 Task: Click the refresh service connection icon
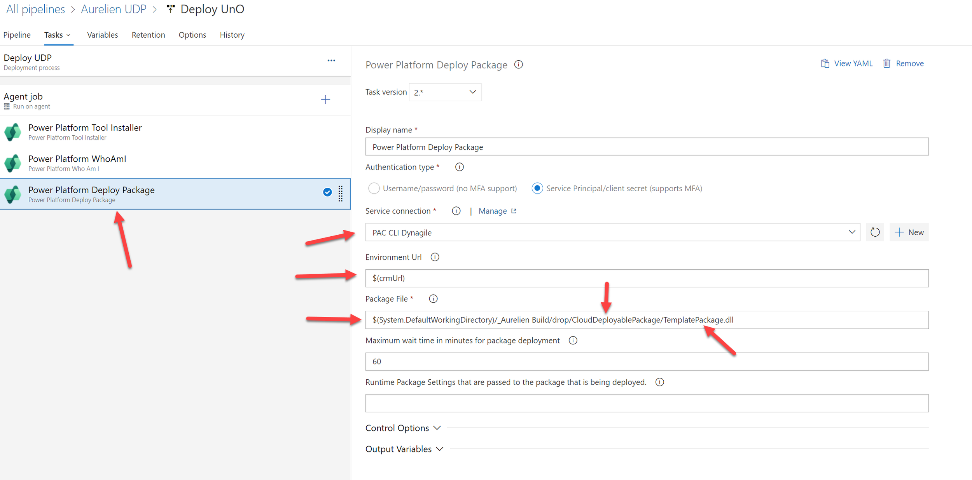[x=875, y=232]
